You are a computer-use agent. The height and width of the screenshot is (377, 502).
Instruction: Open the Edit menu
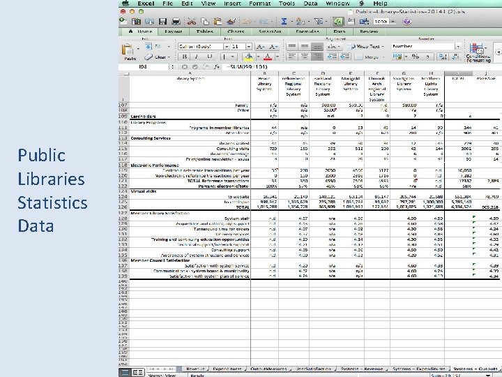[x=187, y=3]
